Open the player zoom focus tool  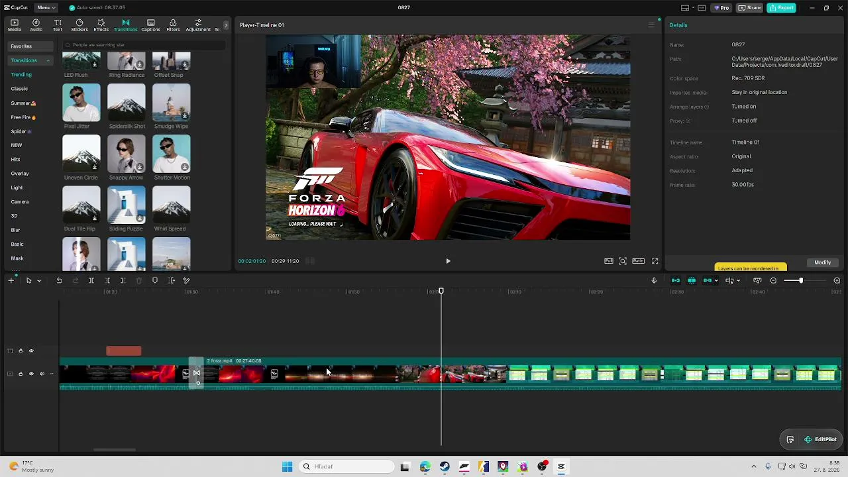(623, 261)
